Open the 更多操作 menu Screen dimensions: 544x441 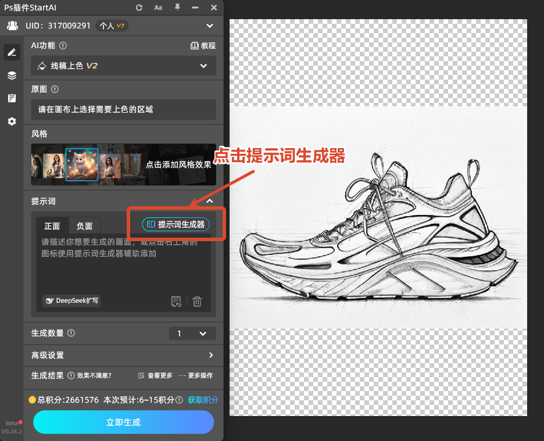pos(196,375)
